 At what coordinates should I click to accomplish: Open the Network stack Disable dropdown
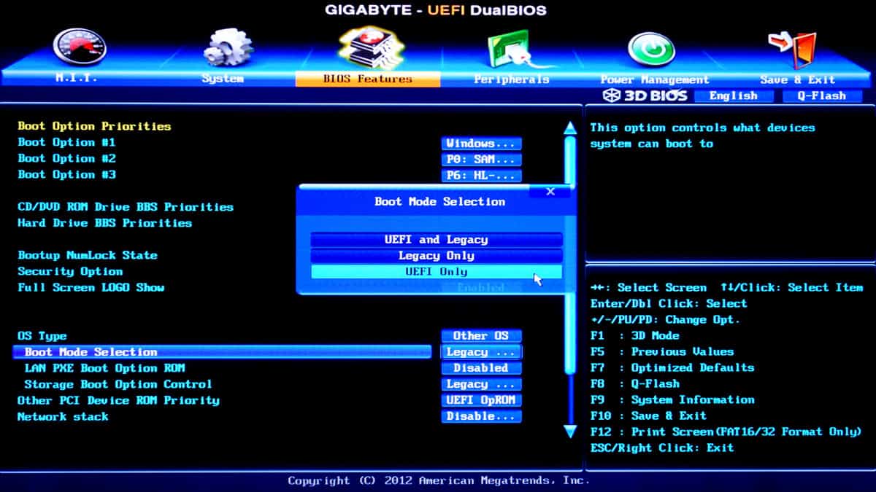[481, 416]
